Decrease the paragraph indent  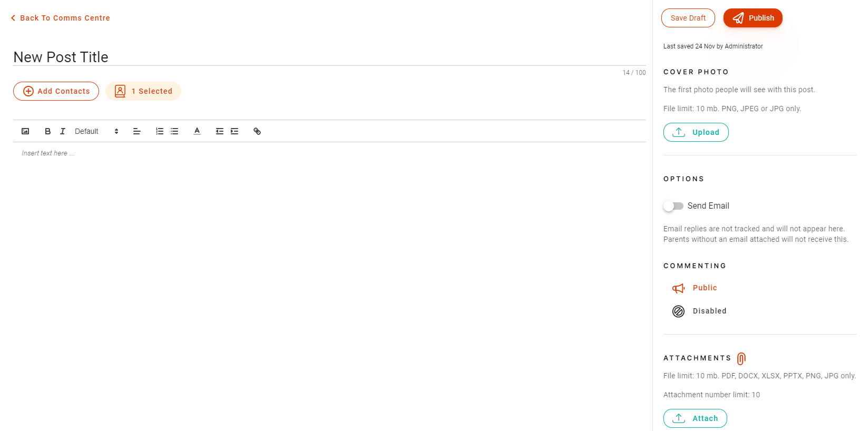coord(220,131)
